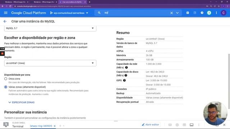Click the us-central1 (Iowa) summary value
This screenshot has height=129, width=230.
pos(155,39)
